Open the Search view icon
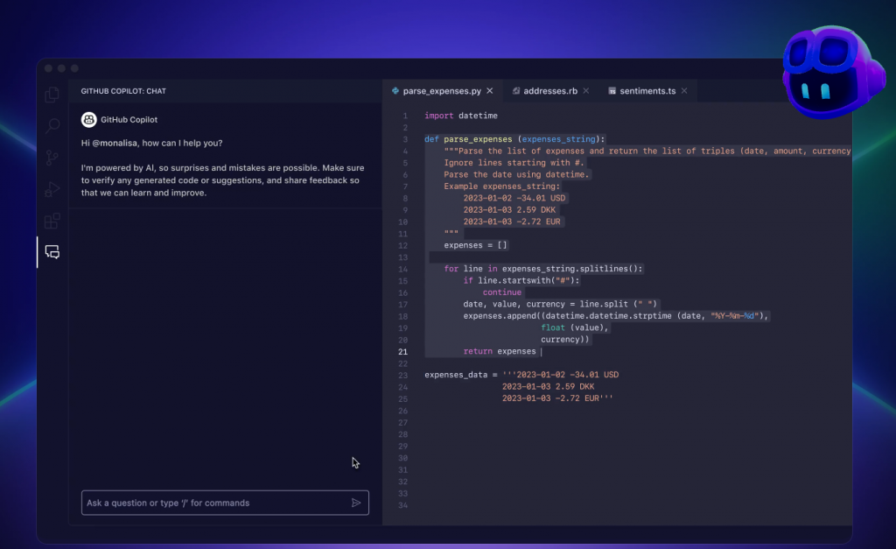The height and width of the screenshot is (549, 896). (52, 126)
